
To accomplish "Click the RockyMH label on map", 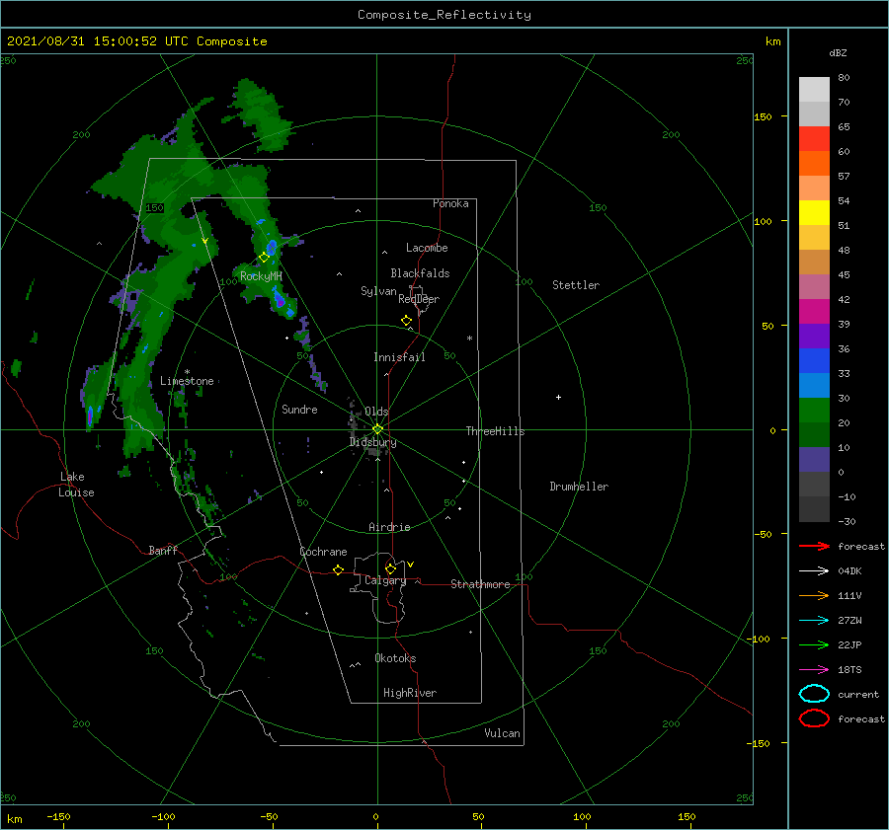I will (x=261, y=276).
